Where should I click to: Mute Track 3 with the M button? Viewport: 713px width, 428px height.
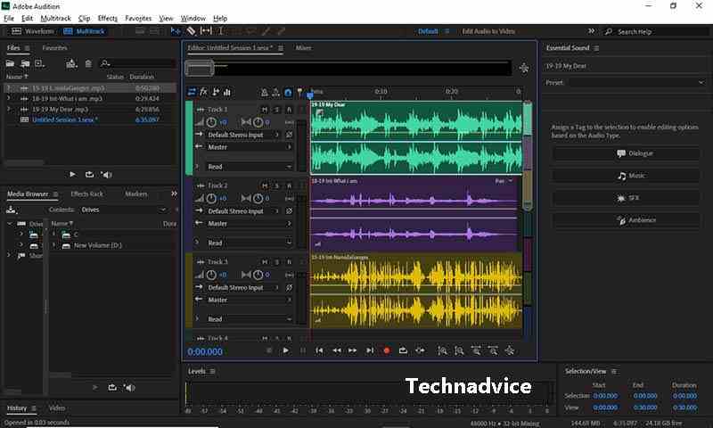265,262
